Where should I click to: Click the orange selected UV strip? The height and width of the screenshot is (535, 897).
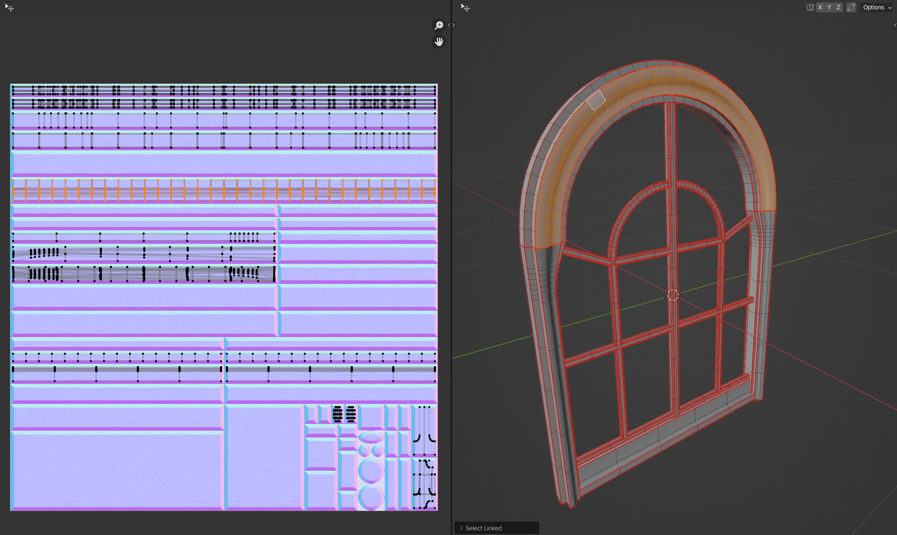pyautogui.click(x=224, y=191)
